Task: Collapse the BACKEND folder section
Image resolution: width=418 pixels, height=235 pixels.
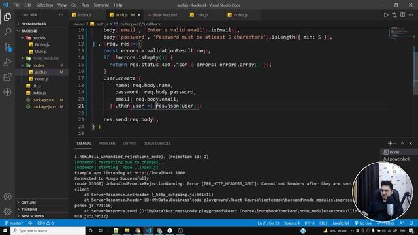Action: 42,31
